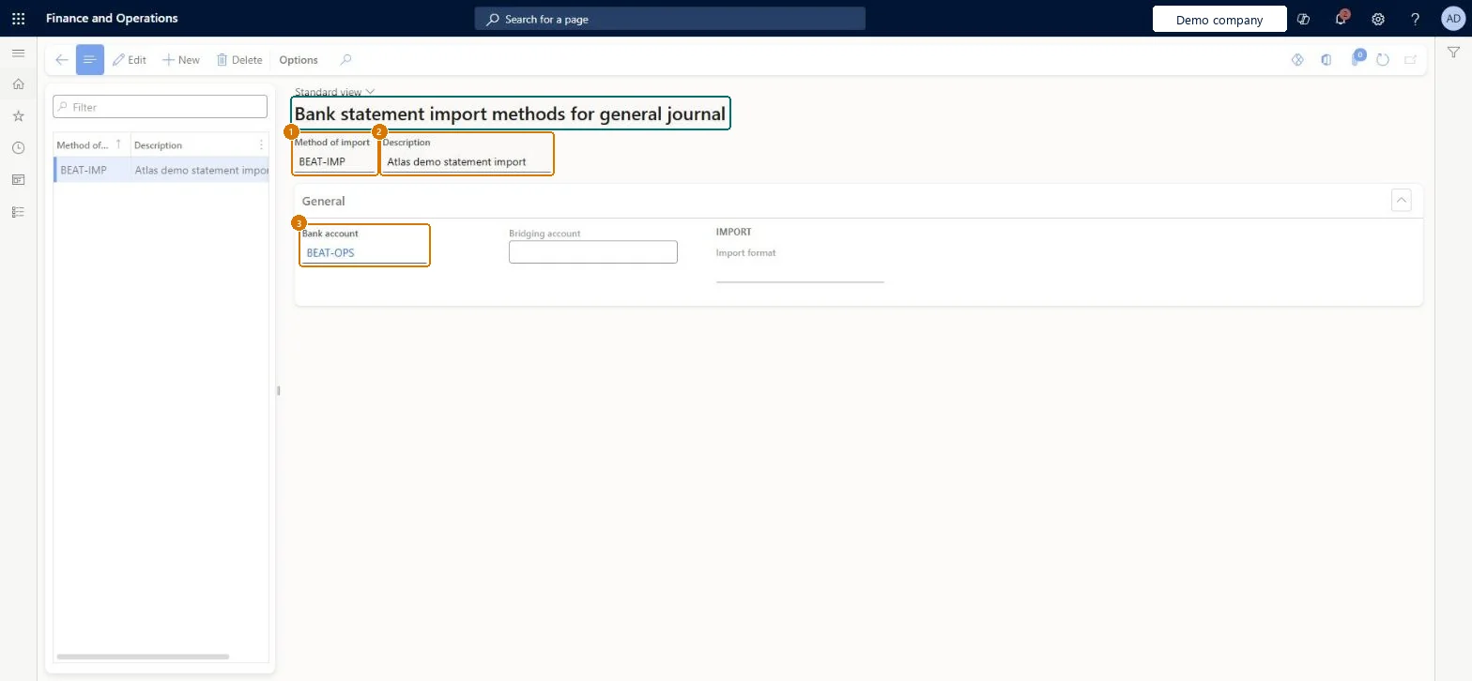This screenshot has width=1472, height=681.
Task: Select the BEAT-IMP row in list
Action: coord(161,170)
